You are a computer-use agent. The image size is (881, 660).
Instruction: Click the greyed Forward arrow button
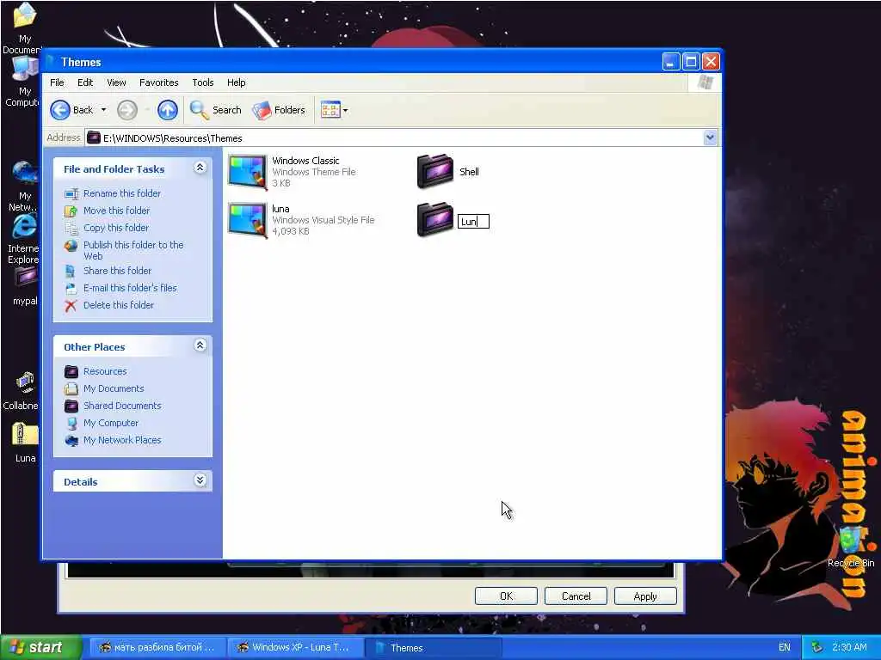[127, 110]
